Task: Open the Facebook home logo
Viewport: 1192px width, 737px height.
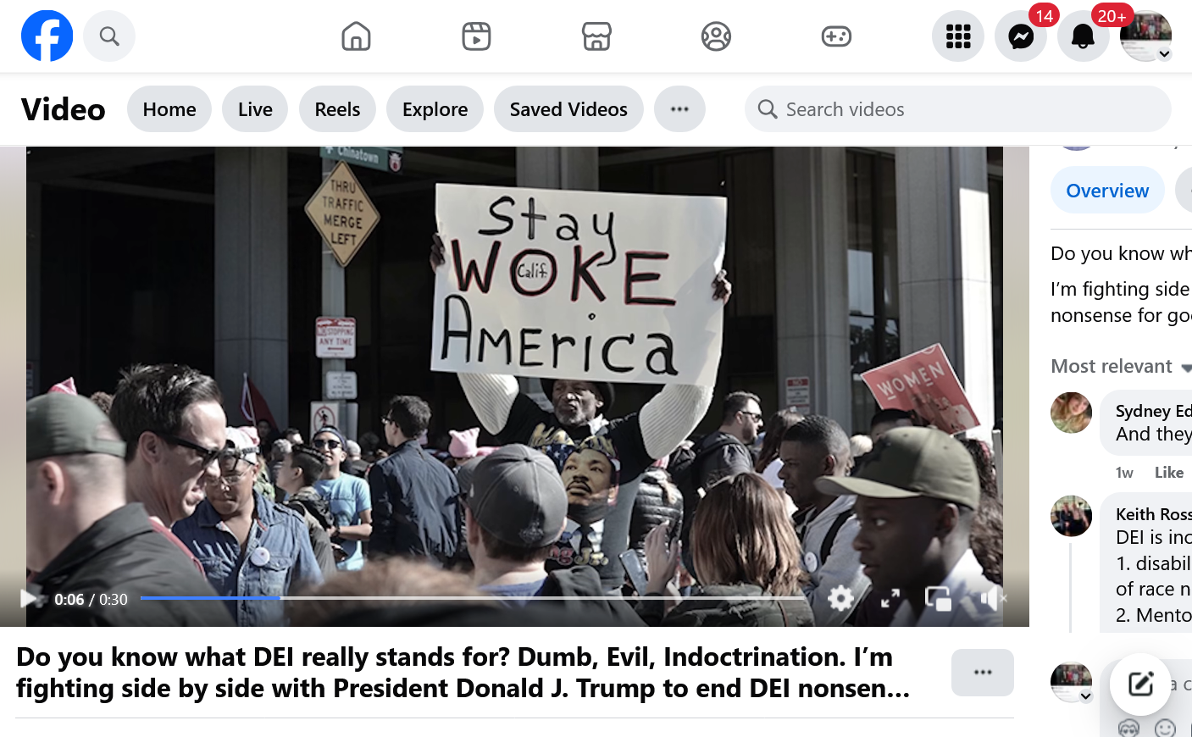Action: pos(47,36)
